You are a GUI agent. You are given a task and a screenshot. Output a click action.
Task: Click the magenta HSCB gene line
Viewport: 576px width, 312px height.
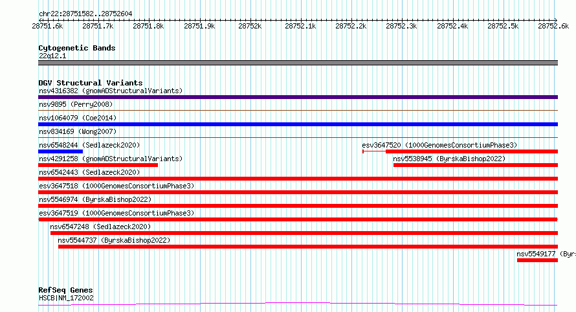pyautogui.click(x=298, y=304)
